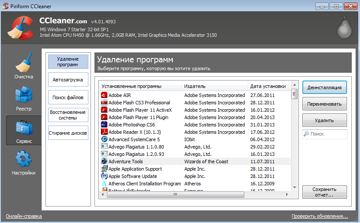Select Adobe Photoshop CS6 name text

[132, 125]
